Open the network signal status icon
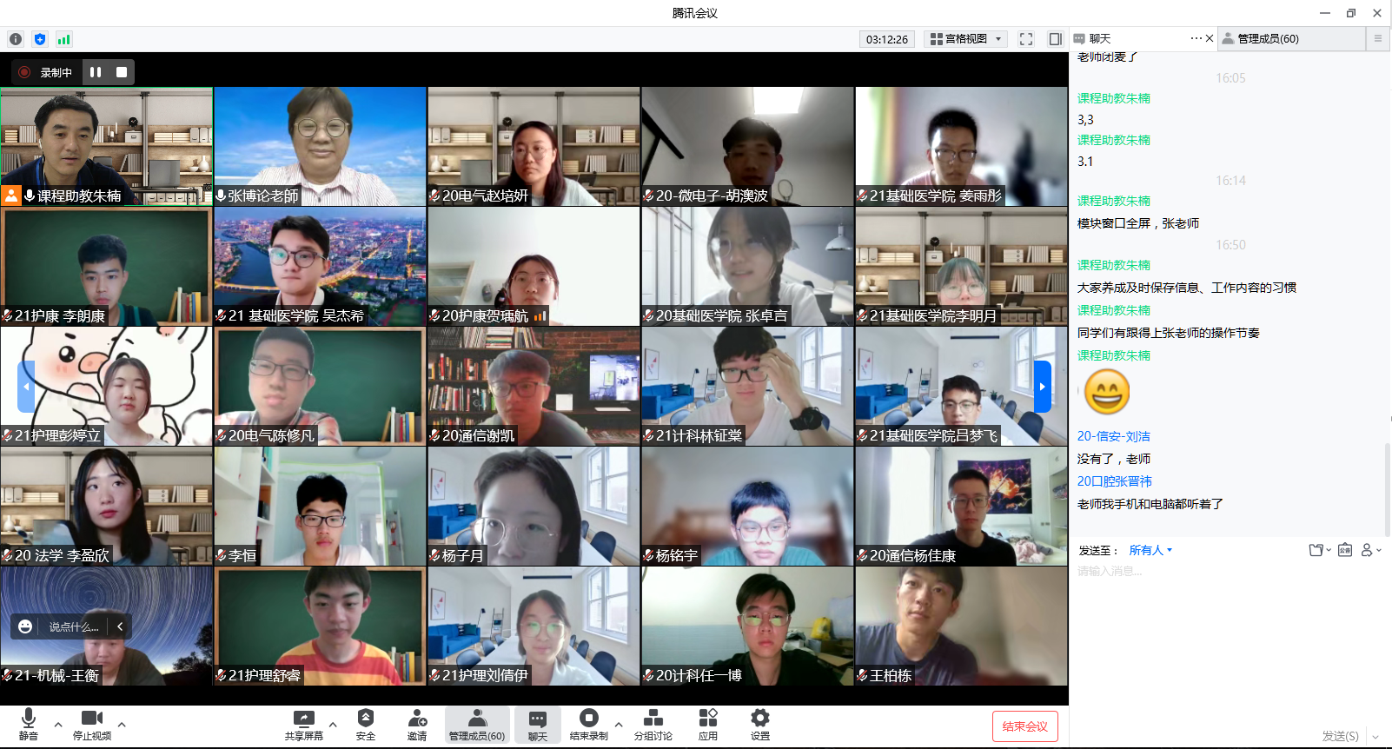This screenshot has height=749, width=1392. click(x=63, y=39)
